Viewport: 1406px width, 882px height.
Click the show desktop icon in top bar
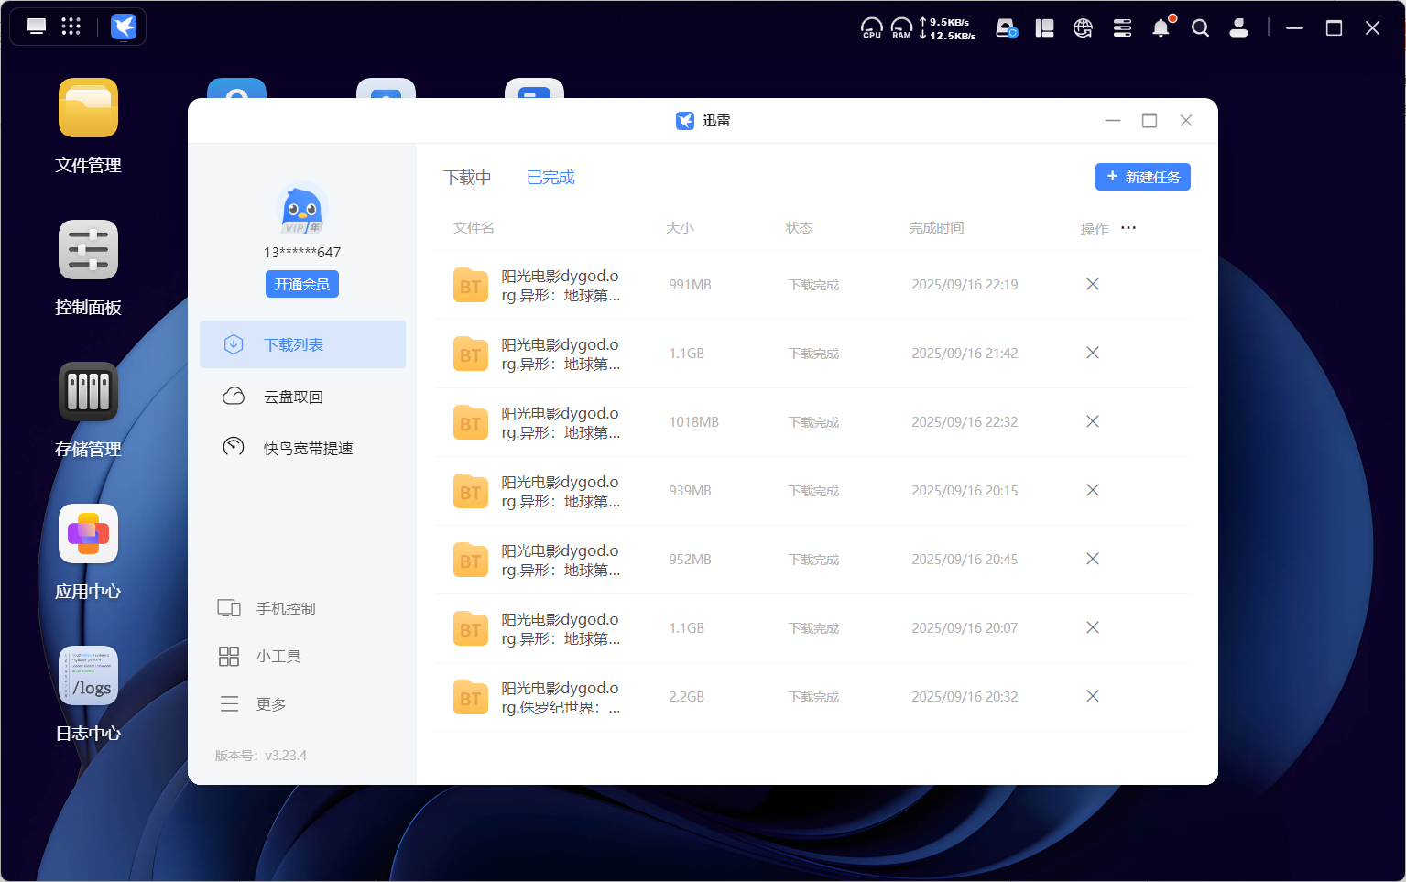[37, 27]
